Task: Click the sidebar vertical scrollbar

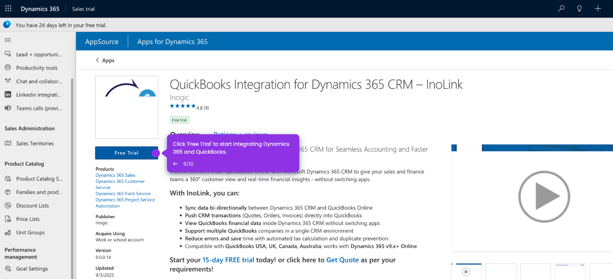Action: [72, 178]
